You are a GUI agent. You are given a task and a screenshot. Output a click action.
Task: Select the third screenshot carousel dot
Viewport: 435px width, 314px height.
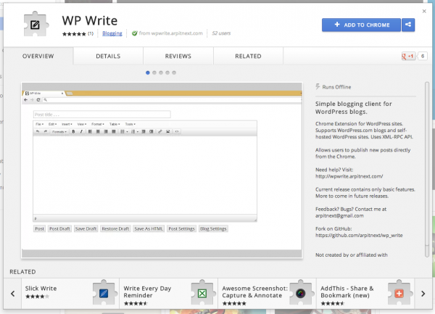click(161, 73)
